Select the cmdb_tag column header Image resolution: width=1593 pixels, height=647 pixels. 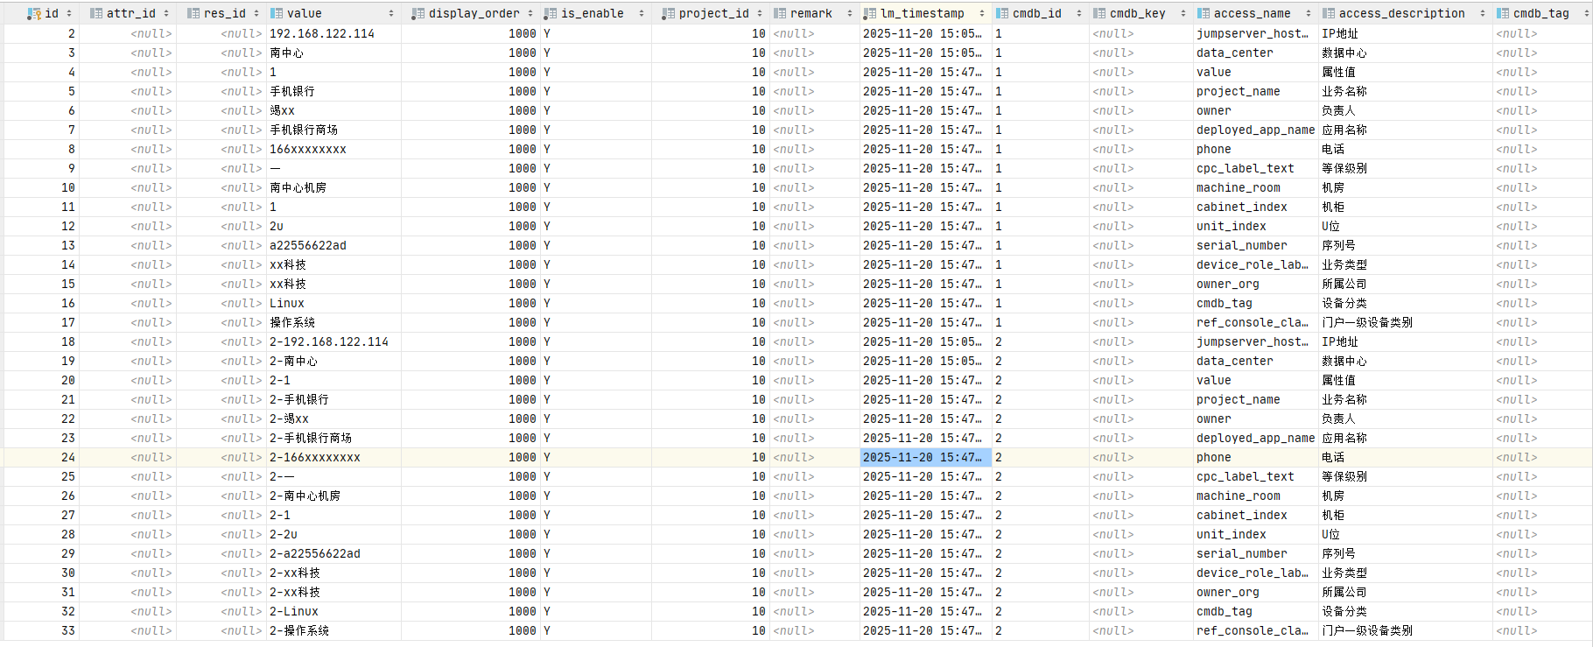click(1540, 13)
